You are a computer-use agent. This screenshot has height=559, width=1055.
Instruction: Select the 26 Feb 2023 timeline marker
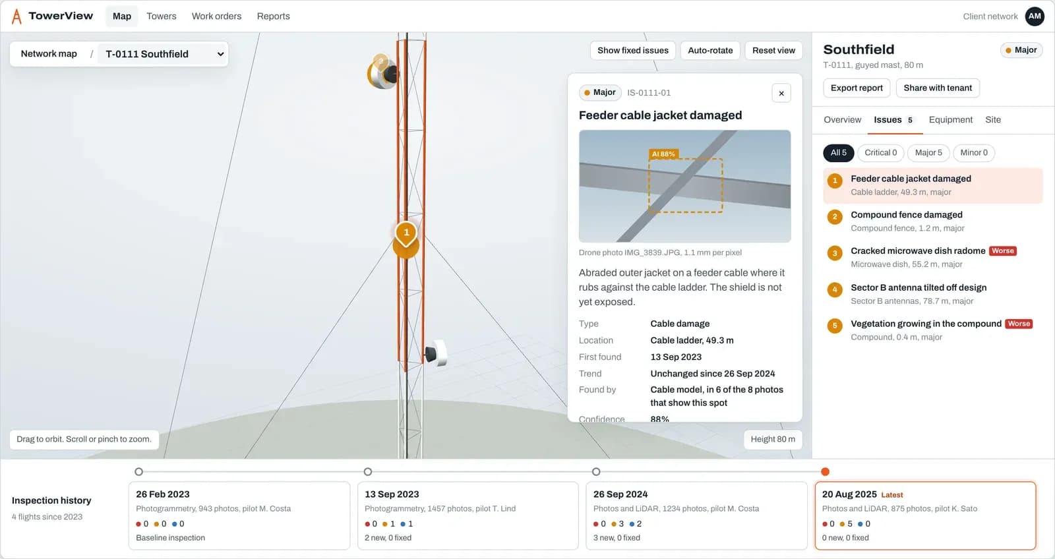[138, 472]
